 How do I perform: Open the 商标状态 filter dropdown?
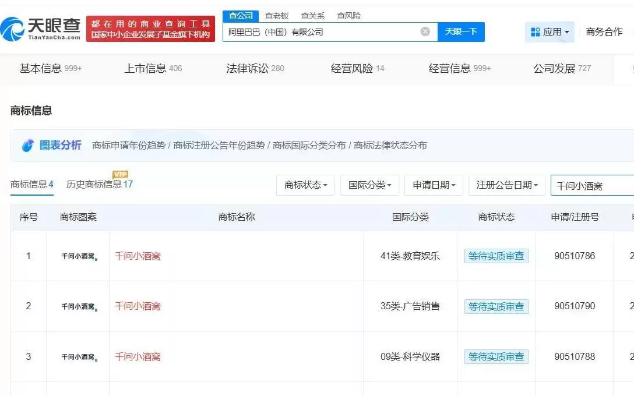point(305,185)
